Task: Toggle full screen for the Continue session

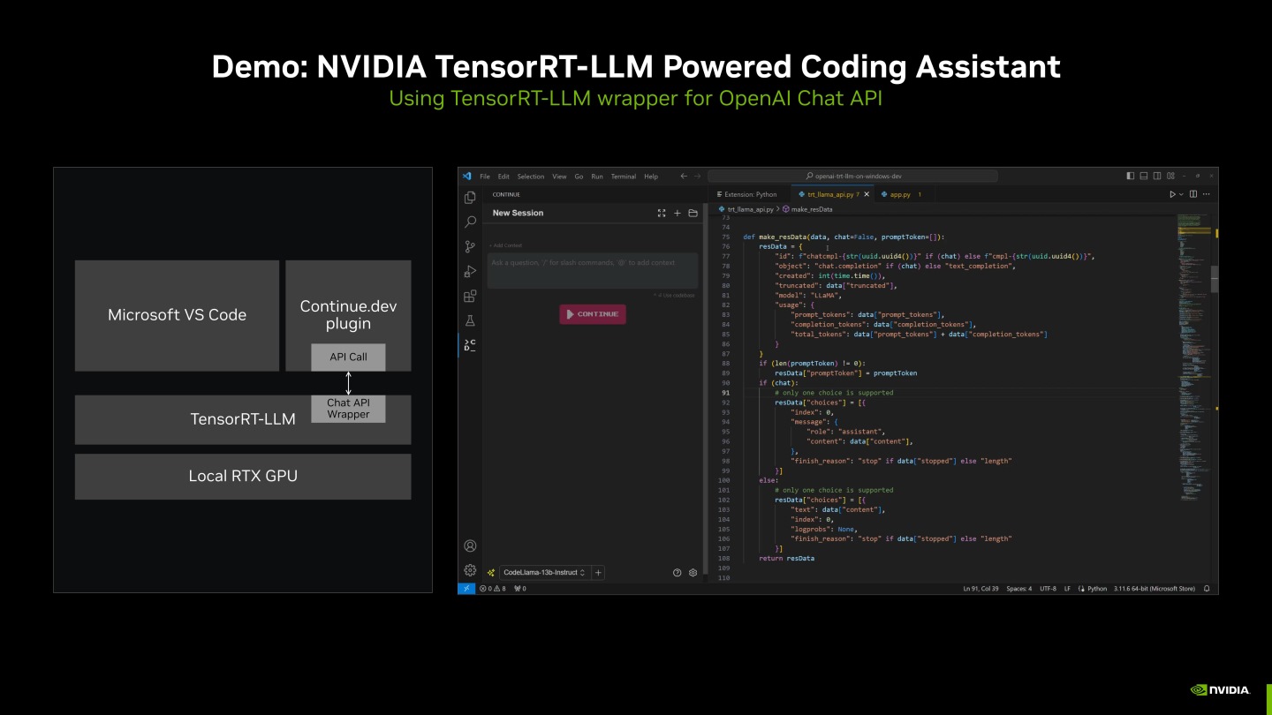Action: point(662,213)
